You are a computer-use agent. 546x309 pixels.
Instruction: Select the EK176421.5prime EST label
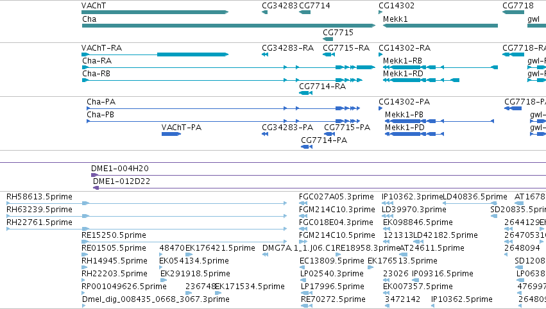click(220, 248)
